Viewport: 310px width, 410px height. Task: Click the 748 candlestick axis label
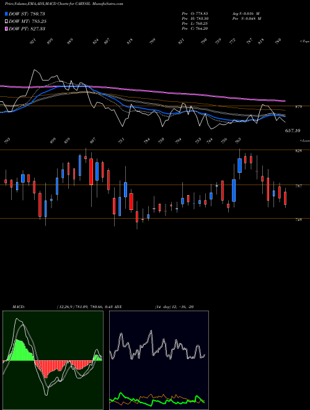(x=298, y=220)
